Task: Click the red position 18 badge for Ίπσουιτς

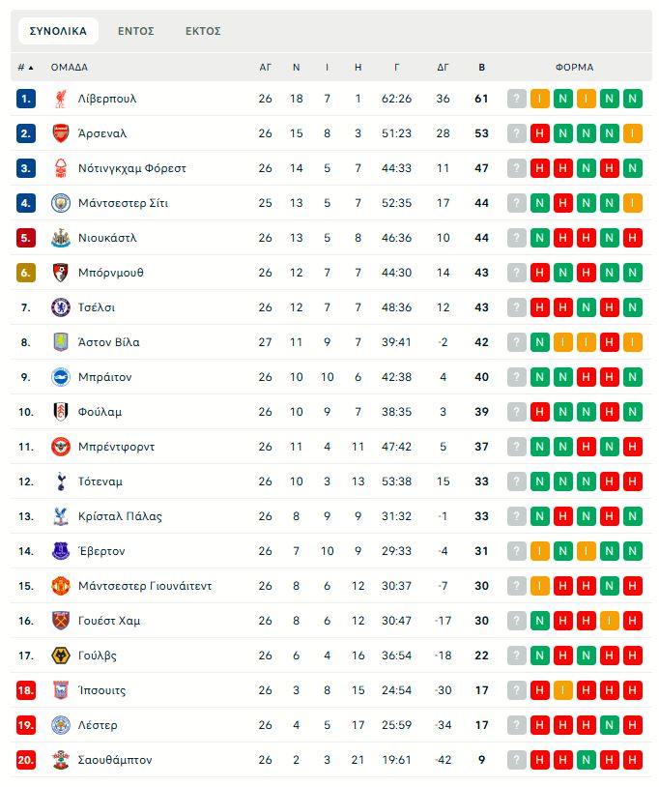Action: tap(26, 690)
